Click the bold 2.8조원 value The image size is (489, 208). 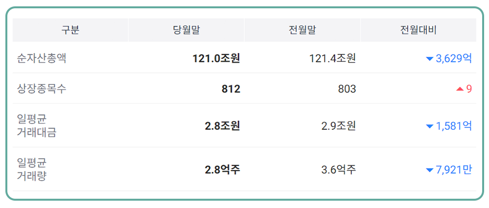[222, 126]
